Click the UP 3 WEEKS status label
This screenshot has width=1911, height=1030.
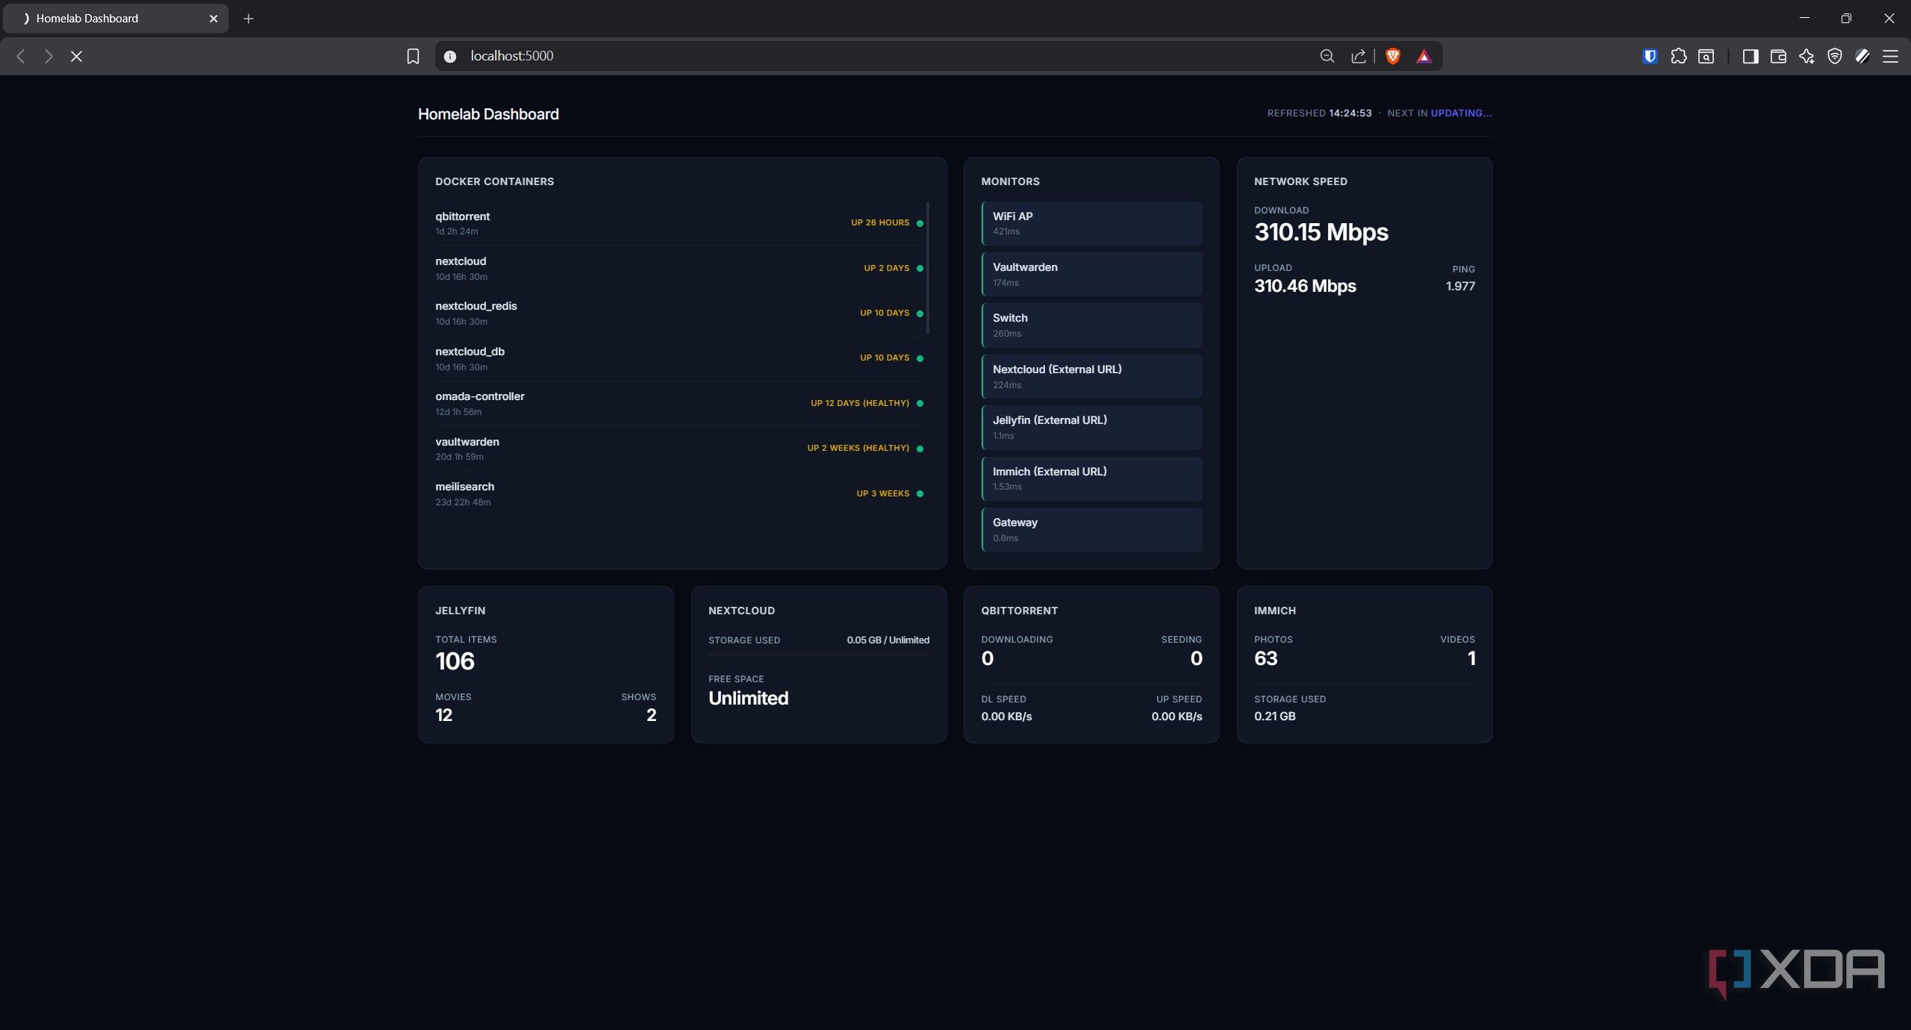tap(882, 493)
